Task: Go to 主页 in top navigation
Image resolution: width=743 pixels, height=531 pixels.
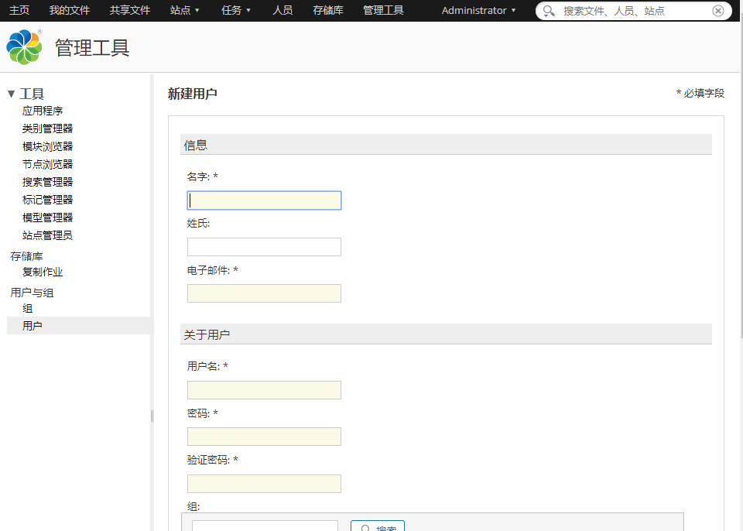Action: point(19,10)
